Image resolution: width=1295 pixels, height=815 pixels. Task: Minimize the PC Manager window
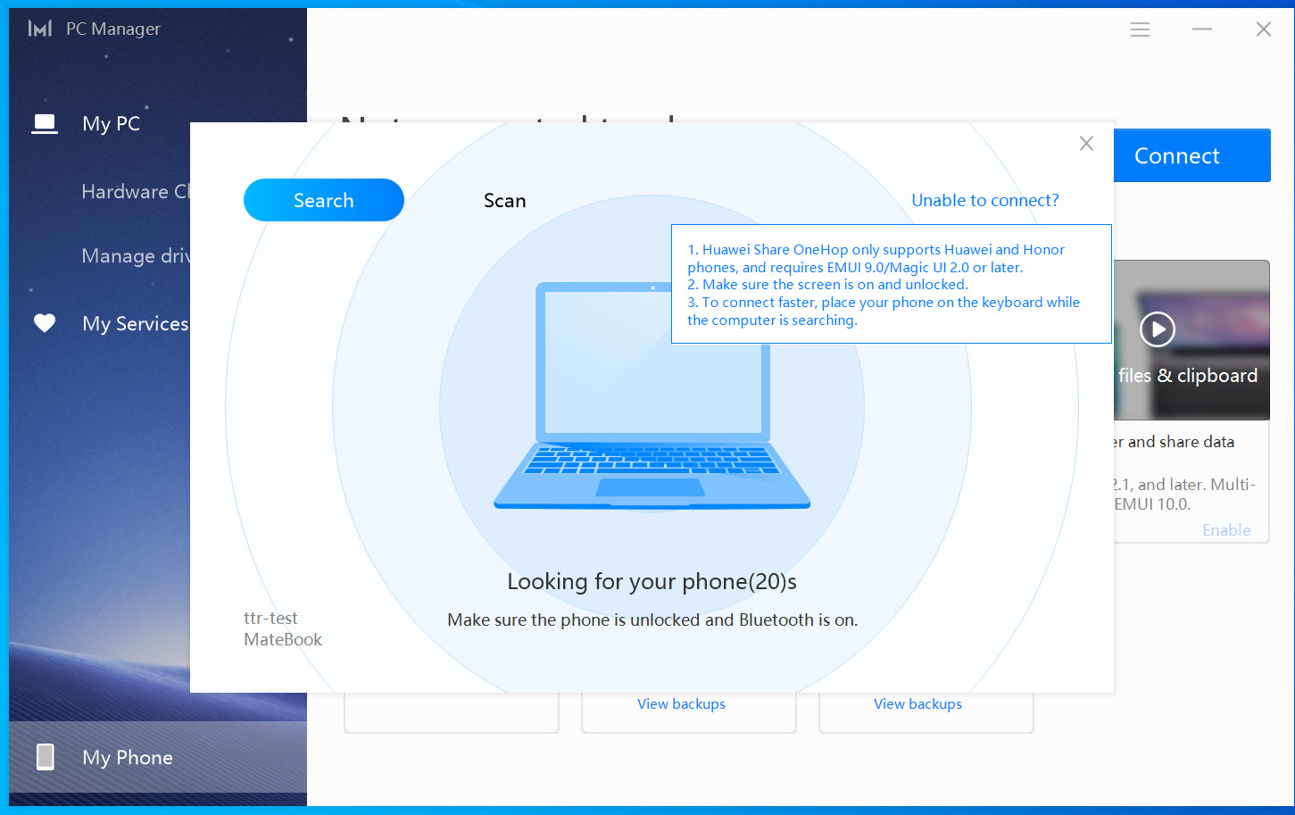(x=1202, y=29)
